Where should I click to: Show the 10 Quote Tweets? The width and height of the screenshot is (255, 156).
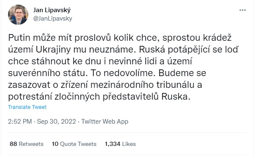pyautogui.click(x=74, y=144)
